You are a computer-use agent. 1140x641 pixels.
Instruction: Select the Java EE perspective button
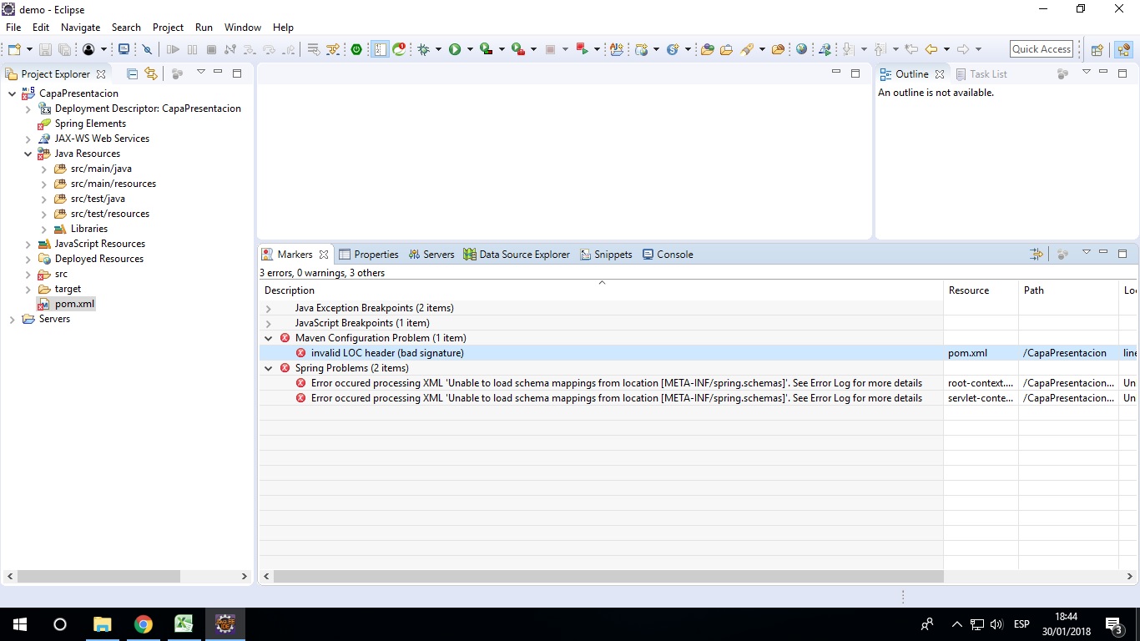click(x=1123, y=49)
